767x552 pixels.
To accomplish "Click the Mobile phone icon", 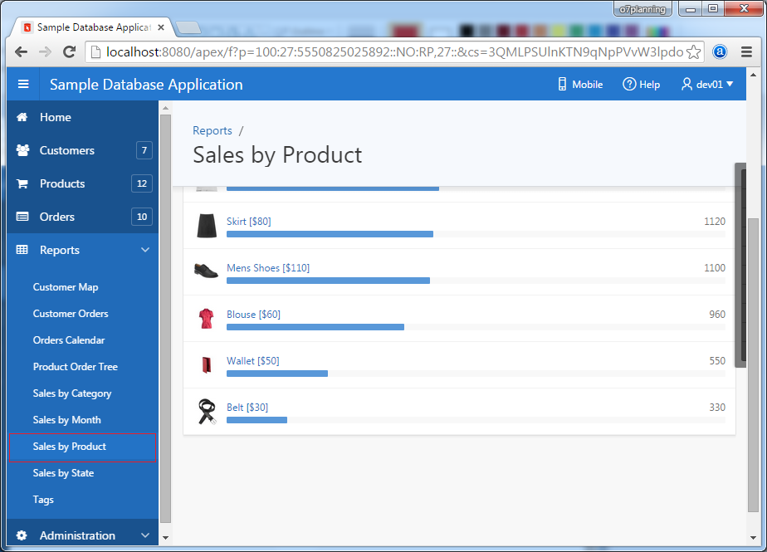I will point(562,84).
